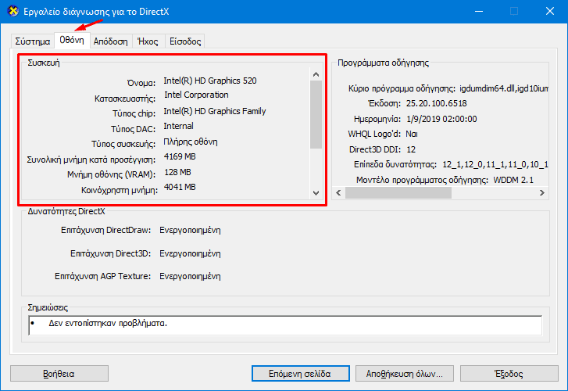568x391 pixels.
Task: Click the Κατασκευαστής label
Action: (125, 99)
